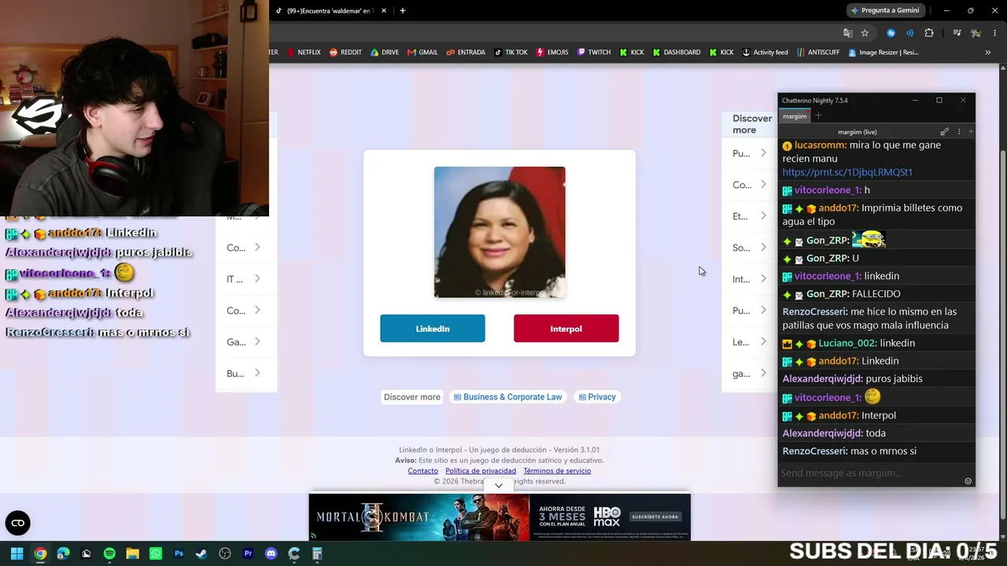Image resolution: width=1007 pixels, height=566 pixels.
Task: Add a new tab in Chatterino
Action: (818, 116)
